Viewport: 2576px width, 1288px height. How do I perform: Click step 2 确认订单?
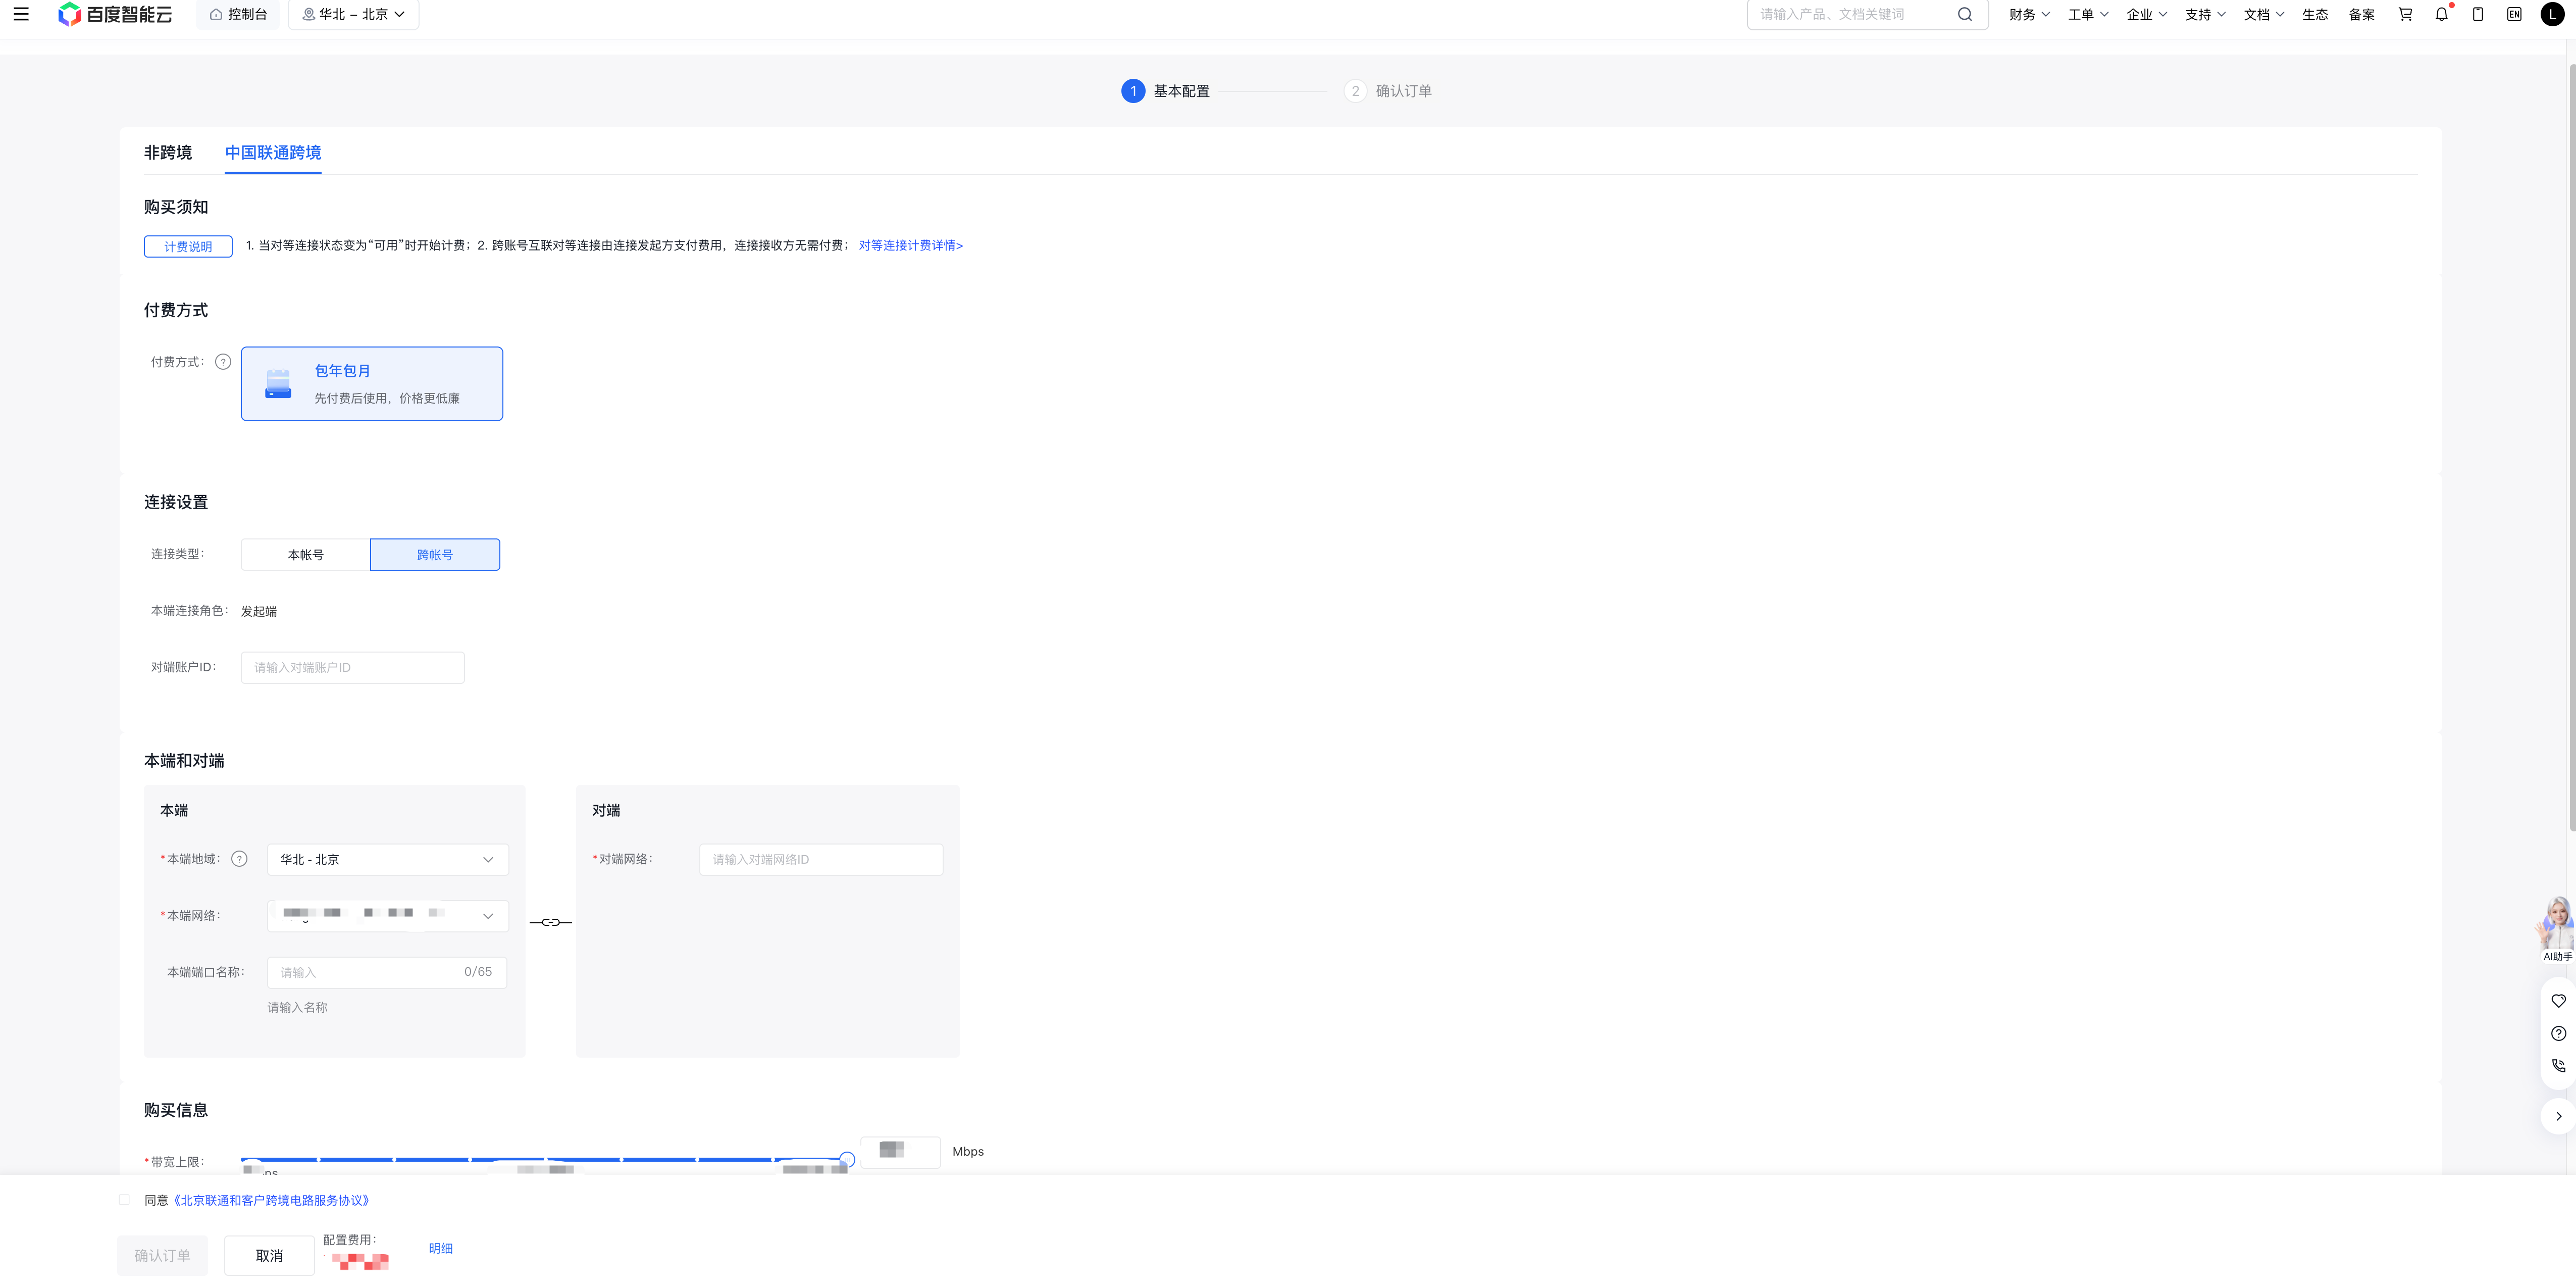tap(1388, 91)
